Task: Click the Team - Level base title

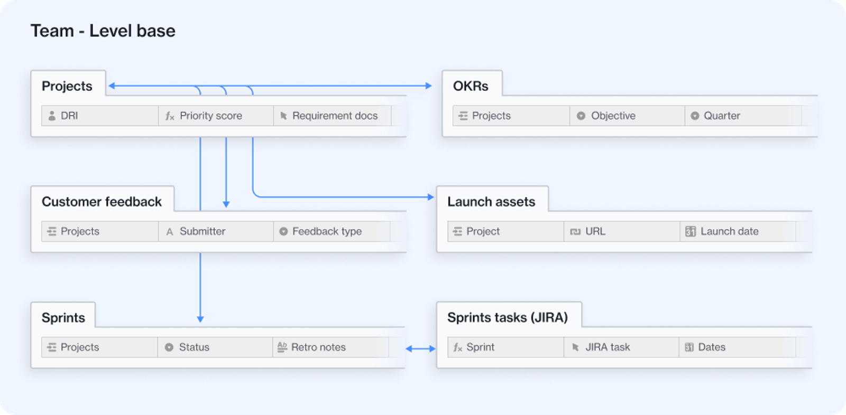Action: [103, 31]
